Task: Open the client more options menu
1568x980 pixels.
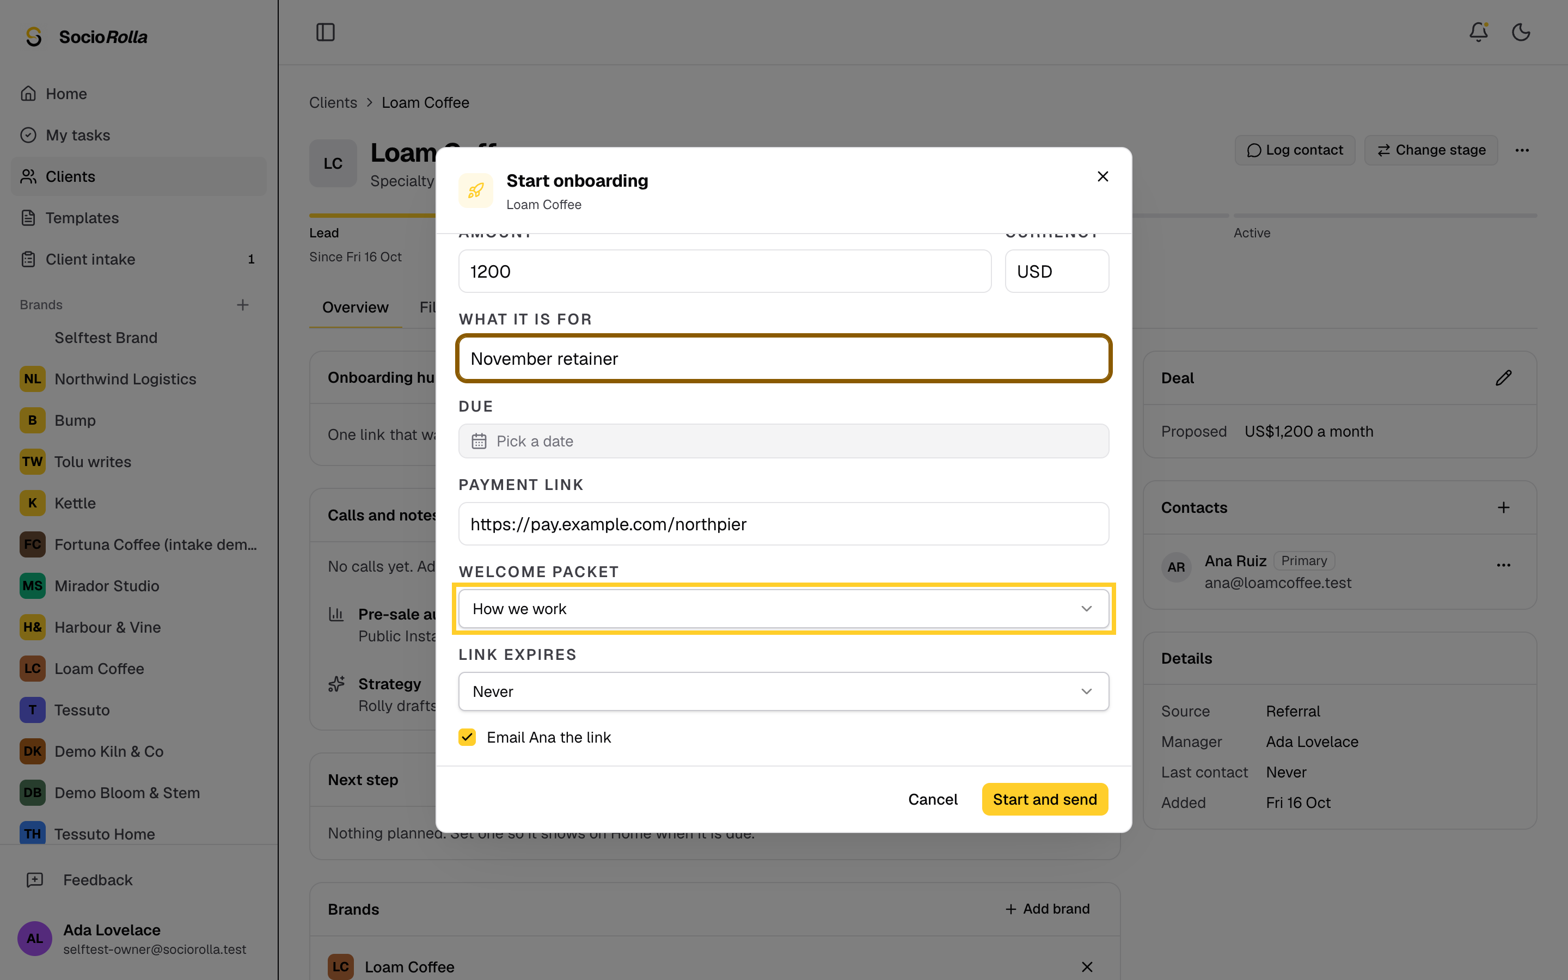Action: (x=1522, y=150)
